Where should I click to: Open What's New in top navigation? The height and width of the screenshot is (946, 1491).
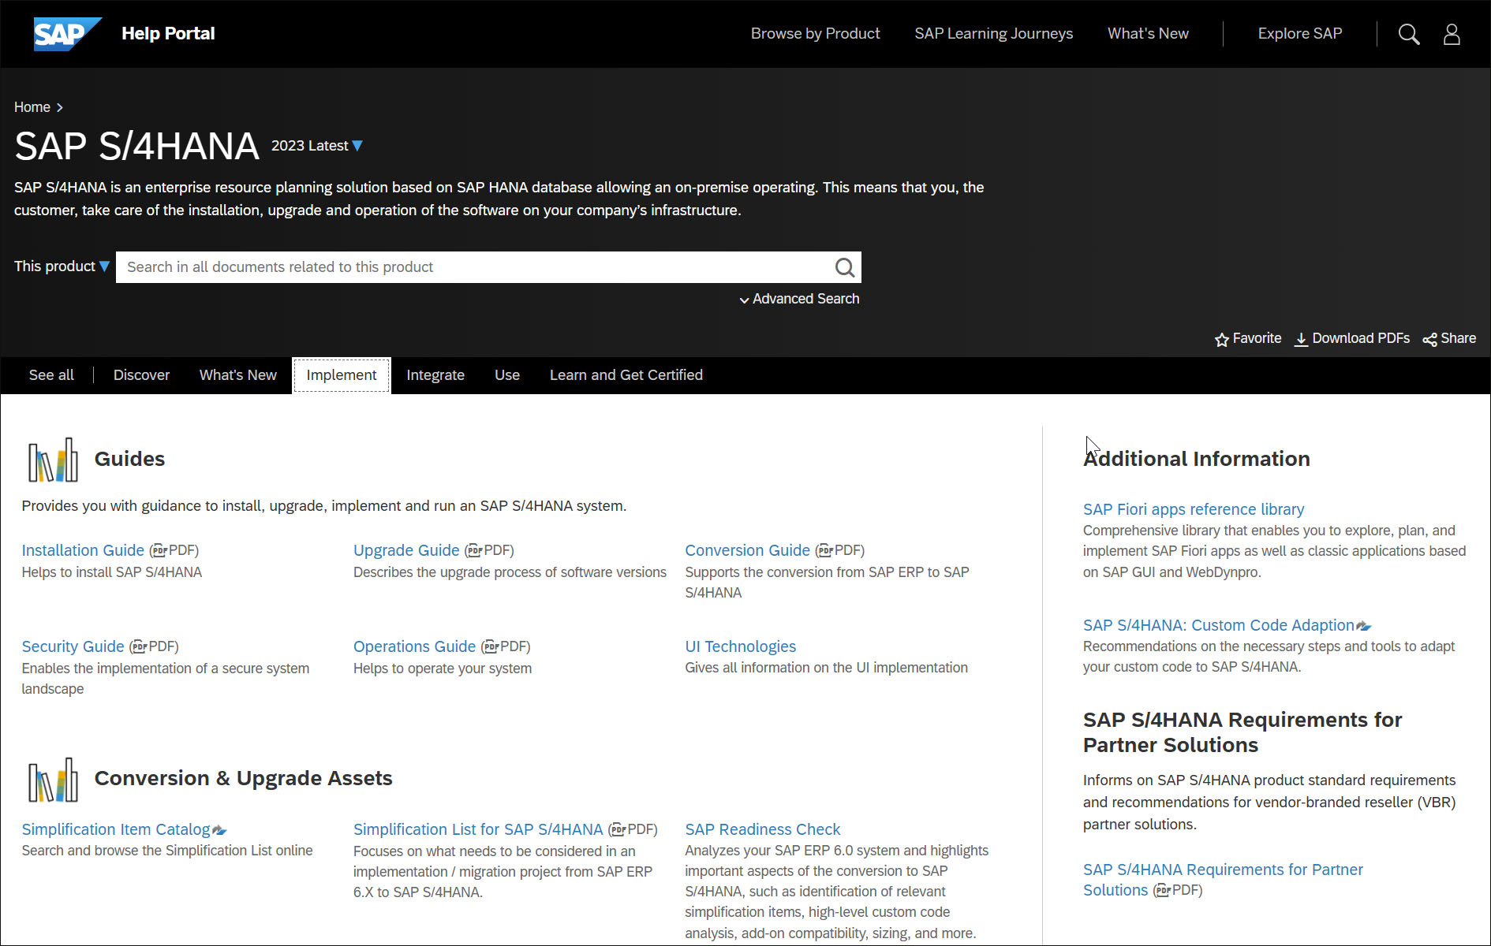[1148, 34]
